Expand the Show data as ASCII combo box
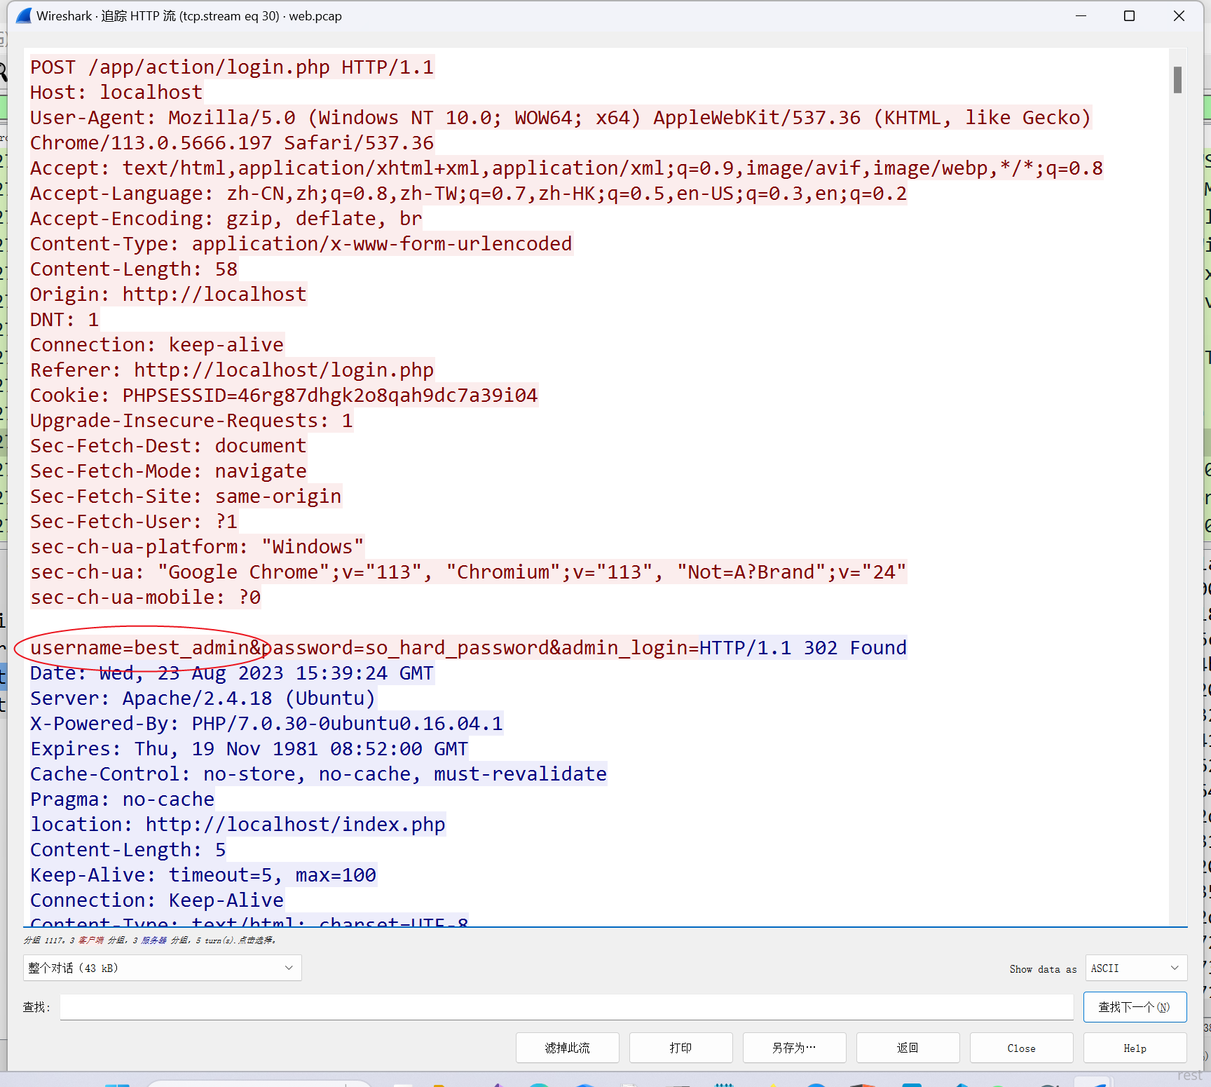This screenshot has width=1211, height=1087. click(x=1135, y=968)
